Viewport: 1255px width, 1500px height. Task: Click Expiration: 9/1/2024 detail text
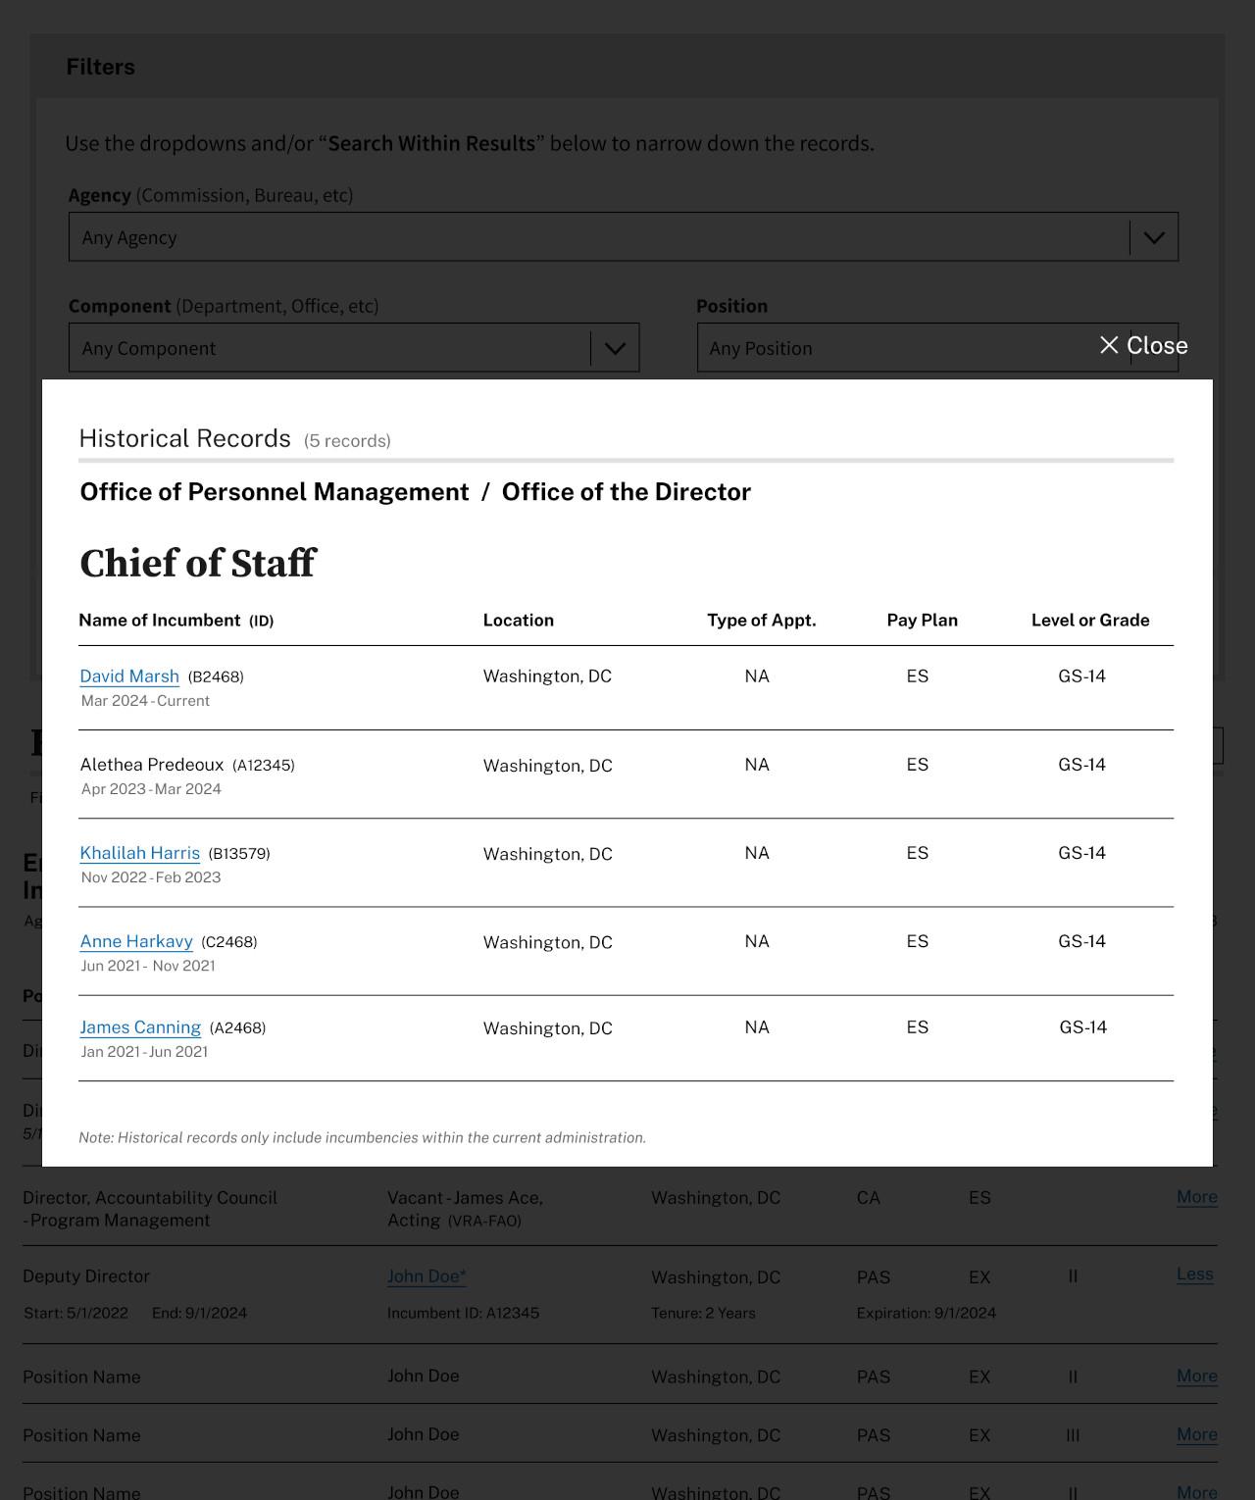point(927,1313)
